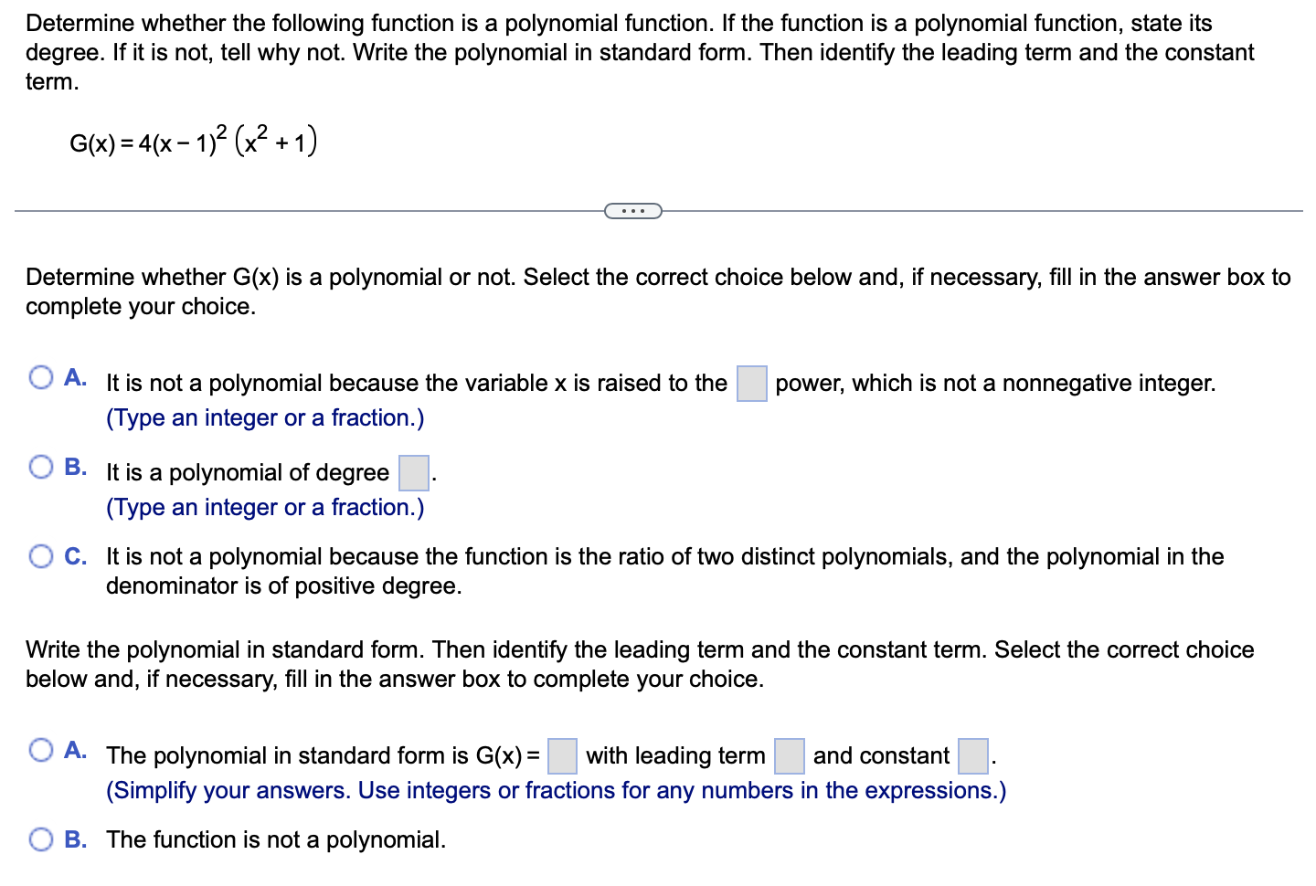Viewport: 1316px width, 886px height.
Task: Click the Simplify your answers instruction text
Action: 556,790
